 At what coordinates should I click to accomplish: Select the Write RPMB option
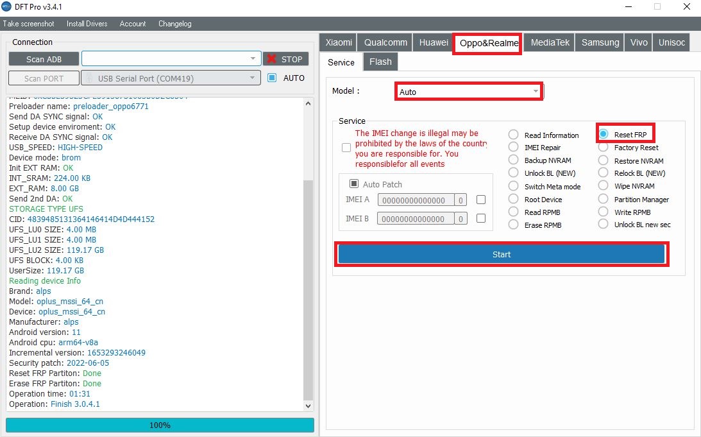tap(603, 212)
